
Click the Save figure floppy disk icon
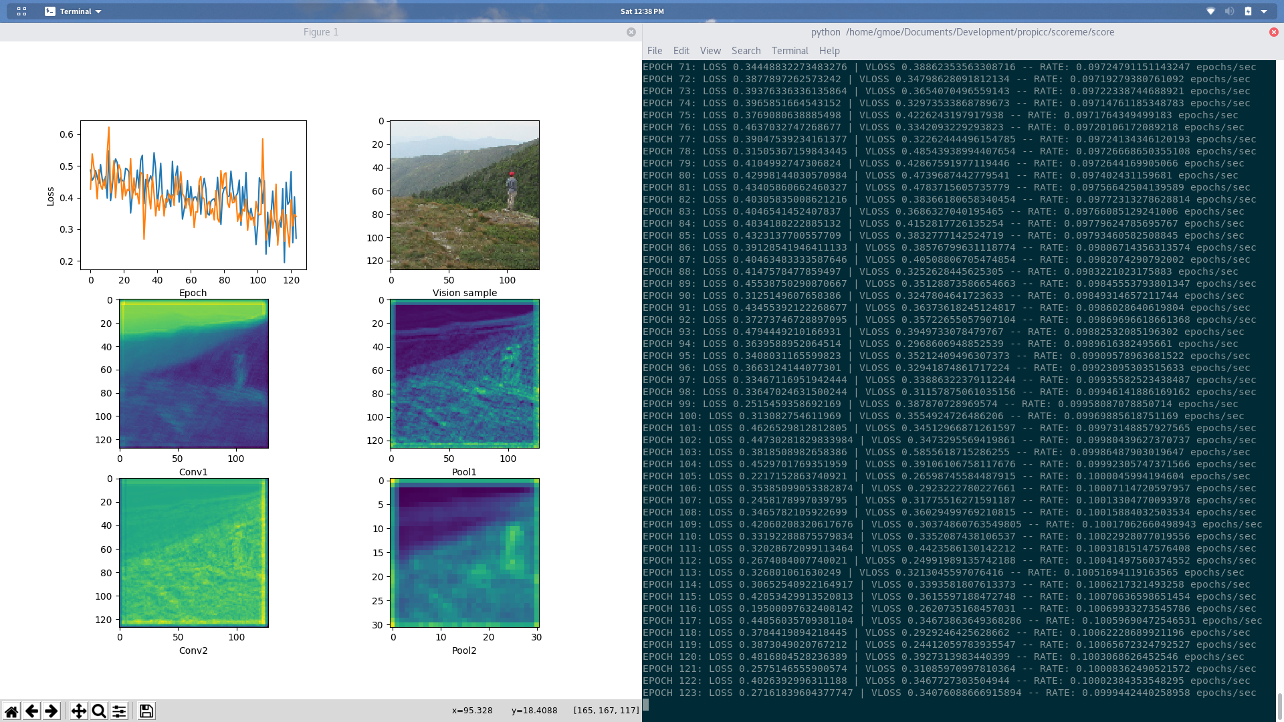pyautogui.click(x=146, y=711)
